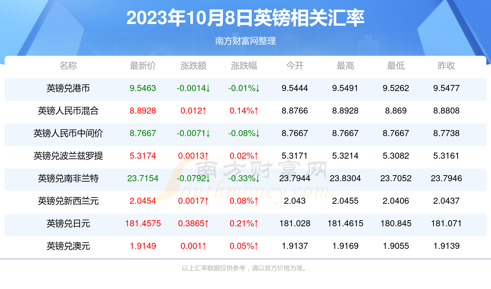Click previous close 8.7738
The height and width of the screenshot is (289, 491).
click(446, 133)
